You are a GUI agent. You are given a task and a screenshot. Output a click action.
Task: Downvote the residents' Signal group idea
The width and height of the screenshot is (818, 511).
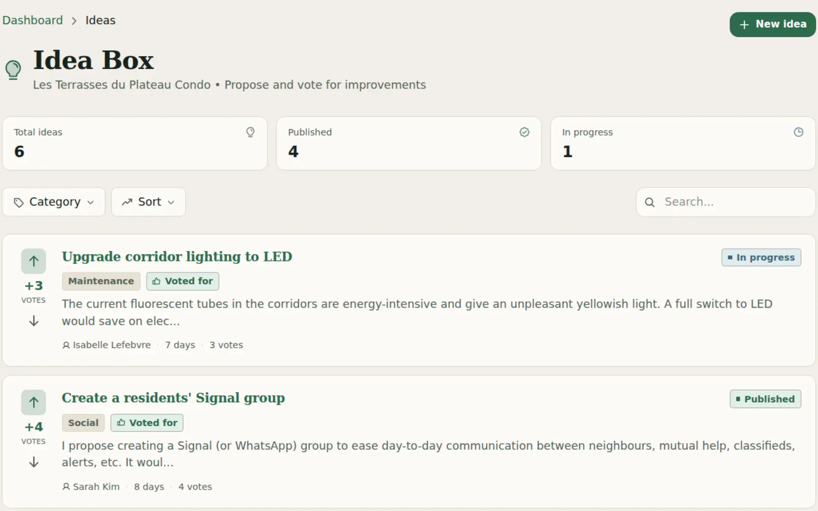click(x=34, y=462)
